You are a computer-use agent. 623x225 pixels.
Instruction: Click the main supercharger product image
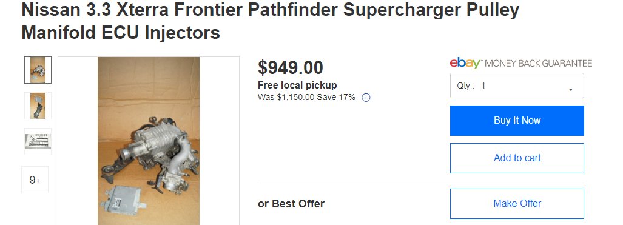[149, 141]
